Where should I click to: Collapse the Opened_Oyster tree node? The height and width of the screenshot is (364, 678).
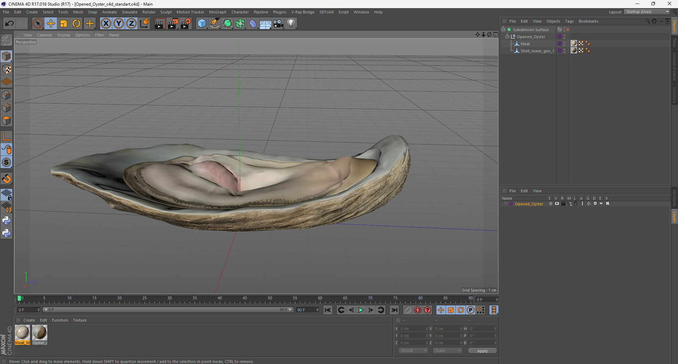click(507, 37)
